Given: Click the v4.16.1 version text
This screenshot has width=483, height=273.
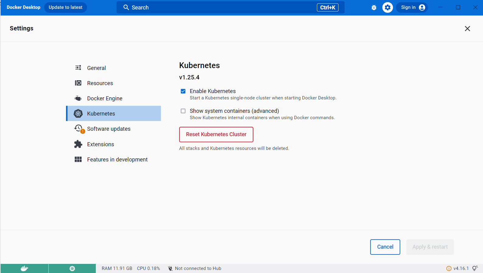Looking at the screenshot, I should pyautogui.click(x=461, y=268).
